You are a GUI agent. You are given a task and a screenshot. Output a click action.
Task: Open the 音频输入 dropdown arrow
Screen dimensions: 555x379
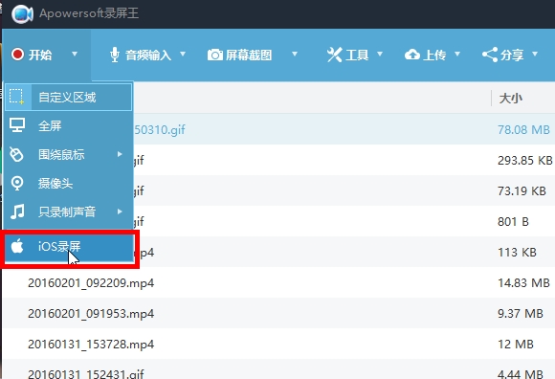coord(183,55)
